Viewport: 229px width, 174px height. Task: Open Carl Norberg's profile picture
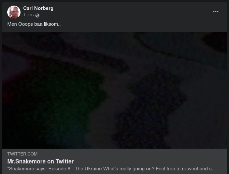[14, 12]
